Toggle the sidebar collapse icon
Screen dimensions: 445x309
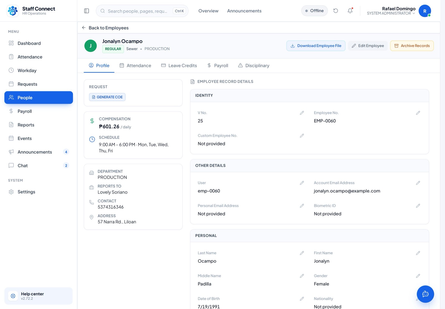86,11
